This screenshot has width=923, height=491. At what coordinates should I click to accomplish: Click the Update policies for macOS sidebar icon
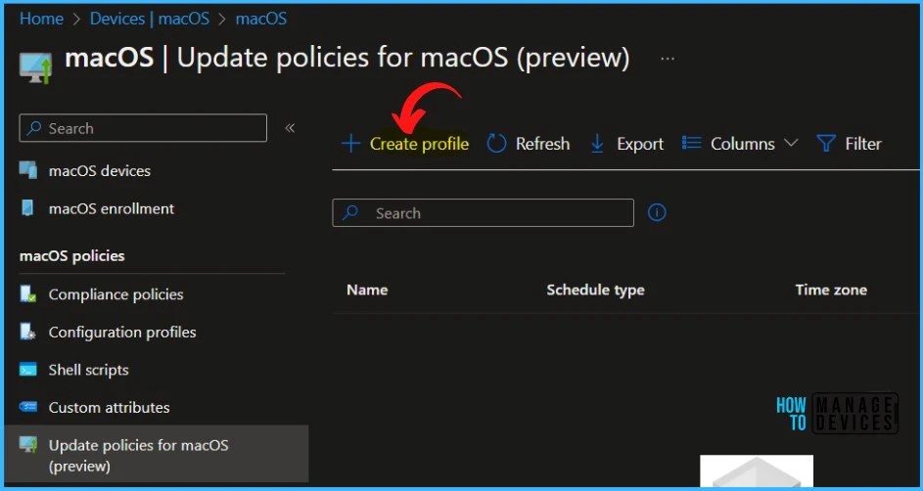pyautogui.click(x=28, y=445)
